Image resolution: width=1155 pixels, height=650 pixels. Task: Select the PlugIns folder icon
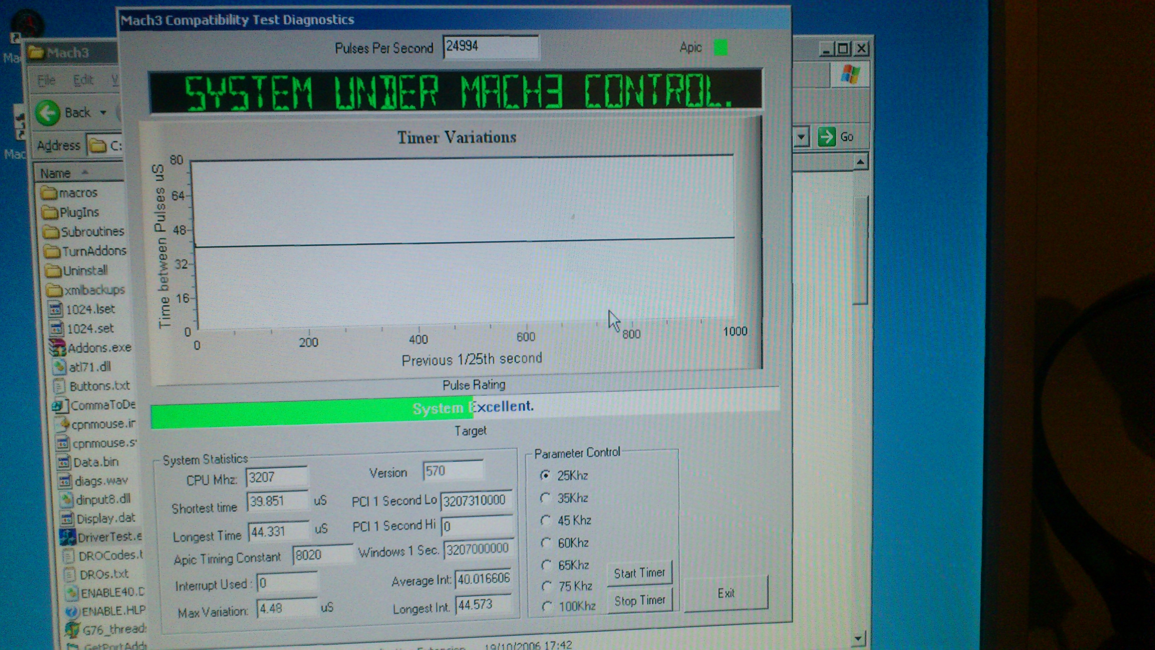coord(50,212)
